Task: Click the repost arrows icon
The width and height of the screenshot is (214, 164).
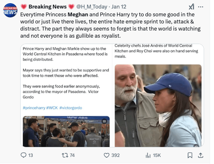Action: (64, 155)
